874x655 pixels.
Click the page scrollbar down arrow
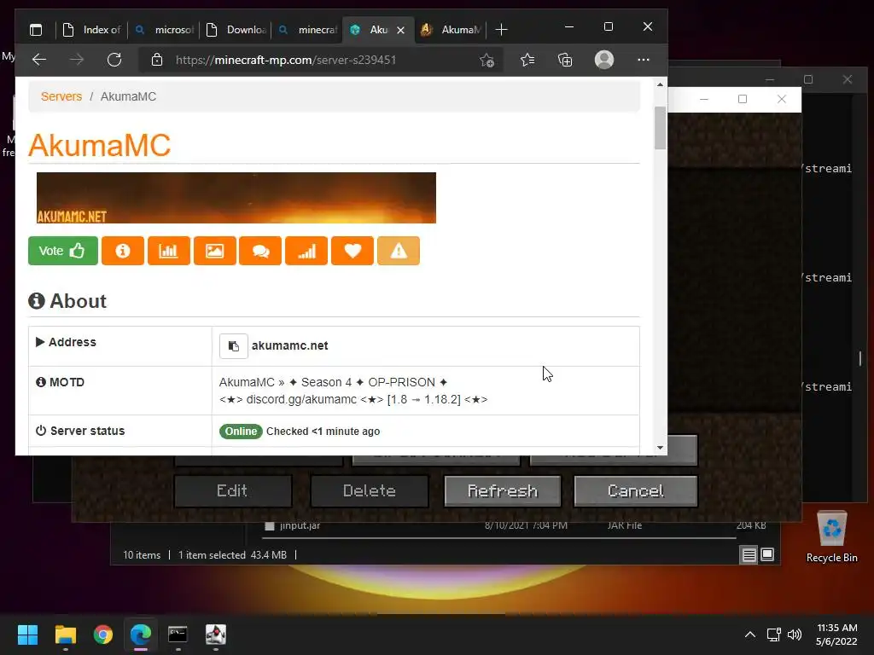[660, 447]
